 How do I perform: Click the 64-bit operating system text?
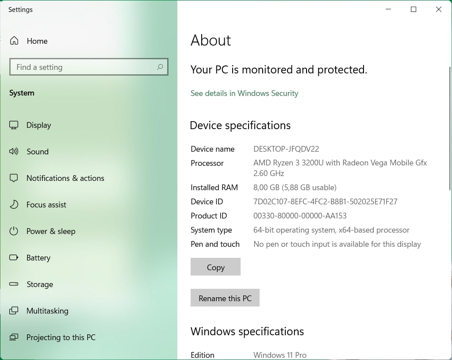coord(331,230)
